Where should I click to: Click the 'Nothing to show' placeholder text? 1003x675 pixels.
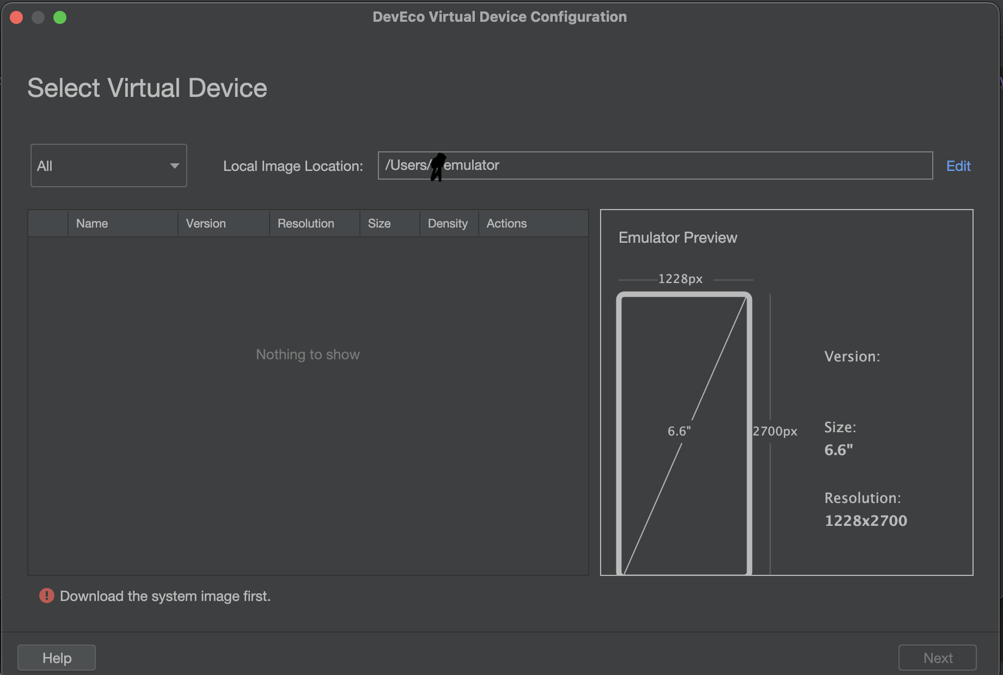[308, 354]
